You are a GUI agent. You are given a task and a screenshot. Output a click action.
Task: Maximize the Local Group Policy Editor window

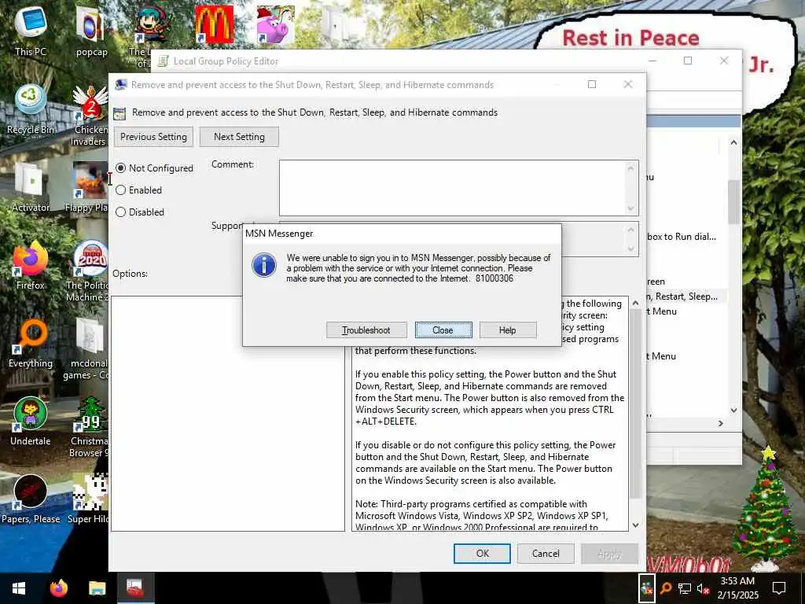(x=688, y=61)
